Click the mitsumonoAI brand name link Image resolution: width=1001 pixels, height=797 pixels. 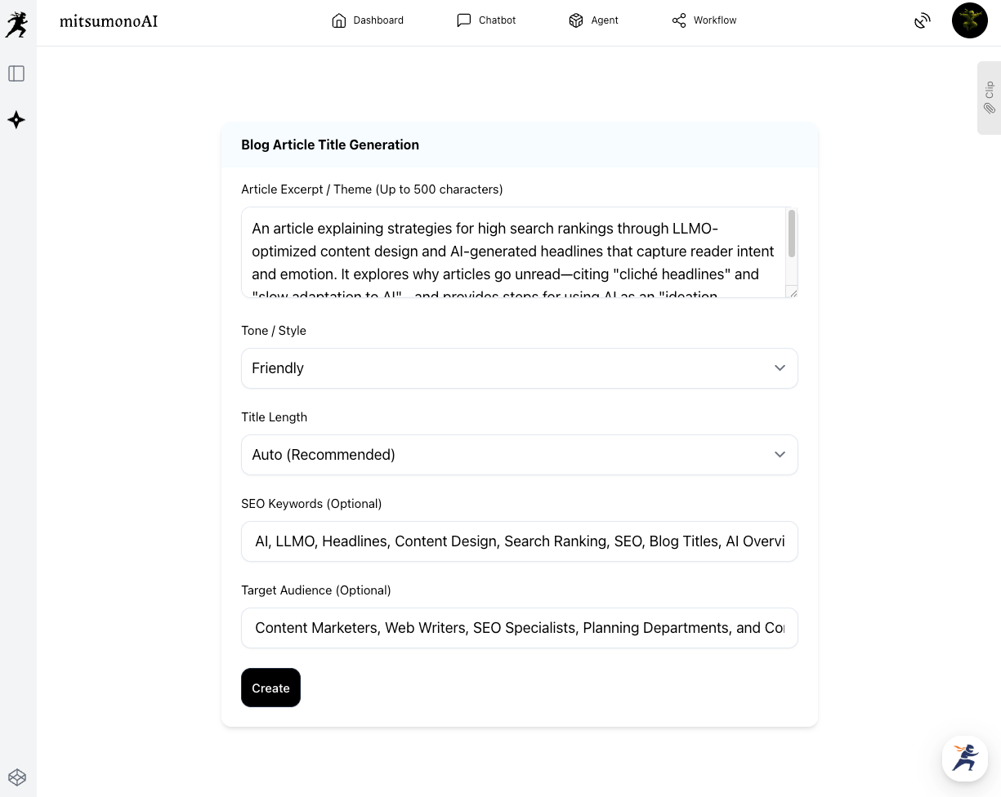[x=109, y=21]
